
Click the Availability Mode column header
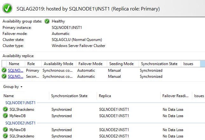coord(58,64)
